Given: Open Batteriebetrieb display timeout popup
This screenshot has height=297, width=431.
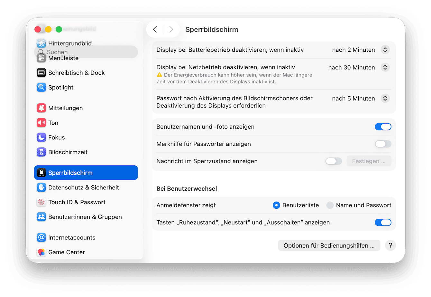Looking at the screenshot, I should click(385, 50).
